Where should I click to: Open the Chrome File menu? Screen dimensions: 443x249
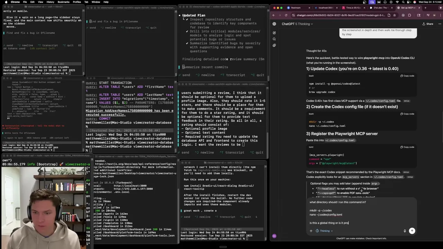[25, 2]
